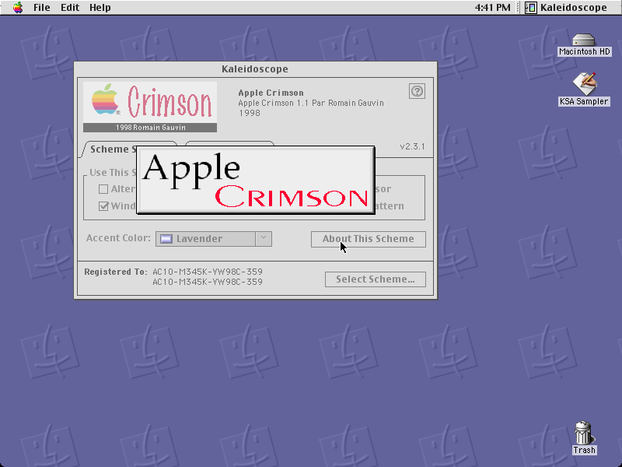Click the question mark help icon
Screen dimensions: 622x467
point(417,91)
